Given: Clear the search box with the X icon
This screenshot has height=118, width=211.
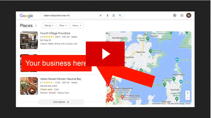Looking at the screenshot, I should pyautogui.click(x=100, y=16).
